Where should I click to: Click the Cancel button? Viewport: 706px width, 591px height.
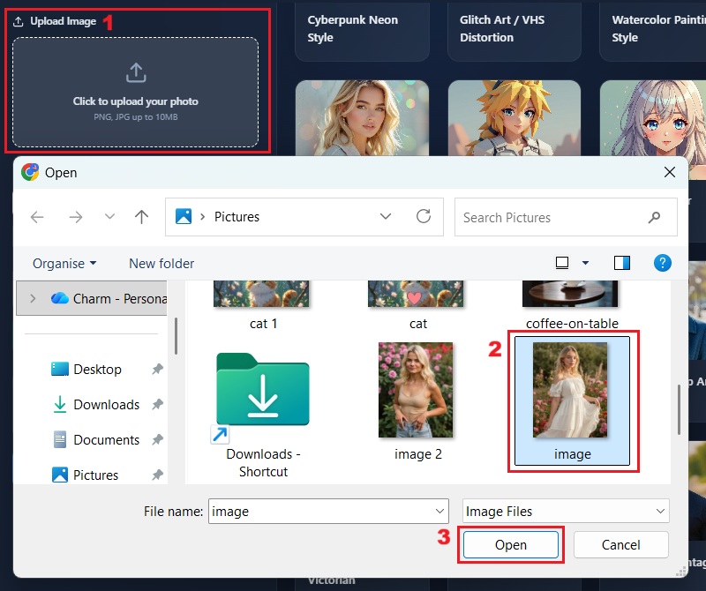(620, 544)
